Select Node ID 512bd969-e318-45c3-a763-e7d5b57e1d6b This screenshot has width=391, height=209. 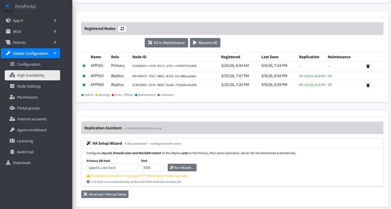[x=164, y=66]
